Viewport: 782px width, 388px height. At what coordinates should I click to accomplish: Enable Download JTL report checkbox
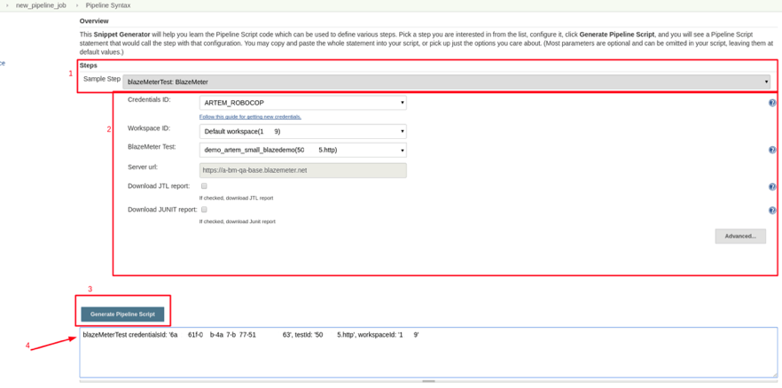(x=204, y=186)
